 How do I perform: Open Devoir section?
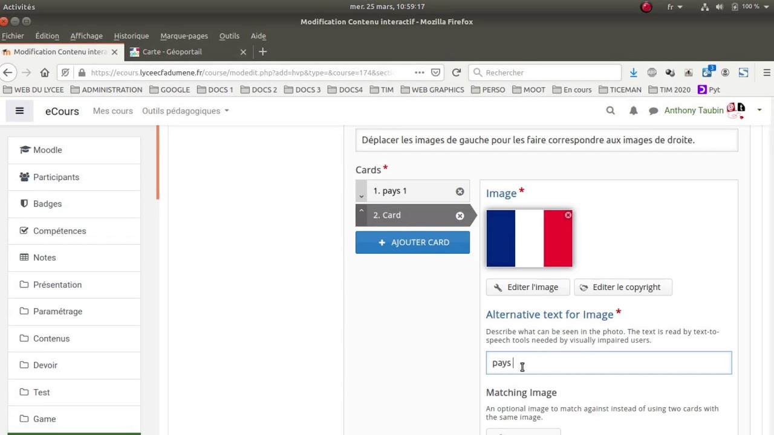74,365
